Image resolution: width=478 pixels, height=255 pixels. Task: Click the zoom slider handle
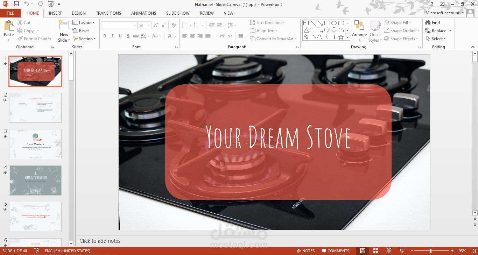(431, 251)
